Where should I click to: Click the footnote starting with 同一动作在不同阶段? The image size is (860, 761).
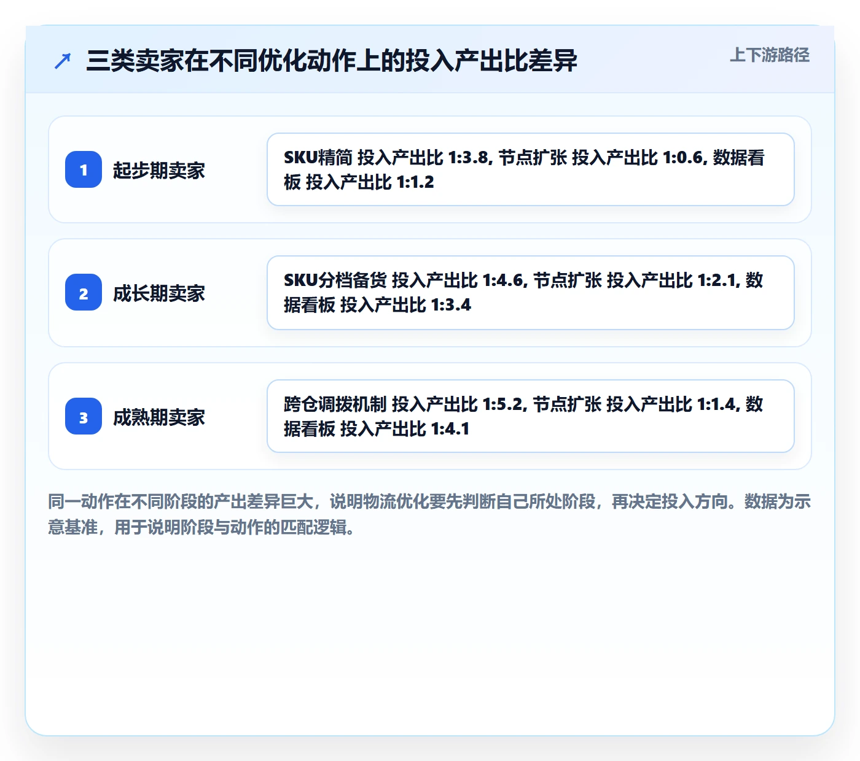pos(430,514)
